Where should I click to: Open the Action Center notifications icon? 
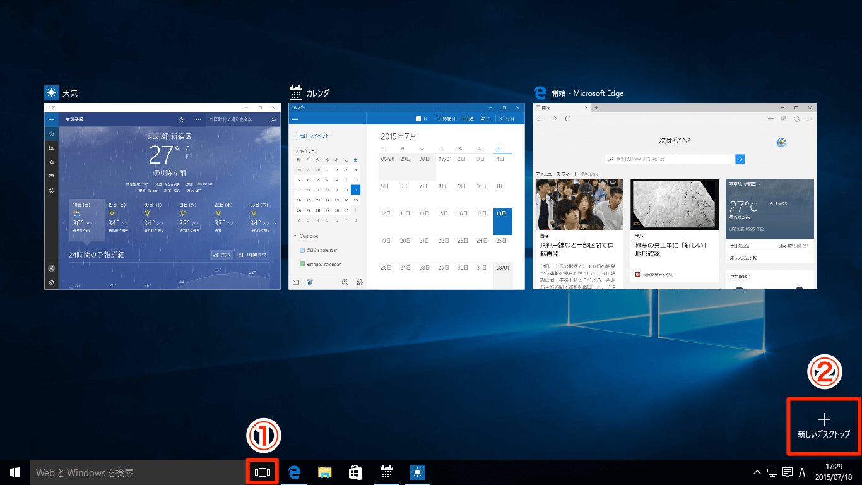tap(787, 472)
